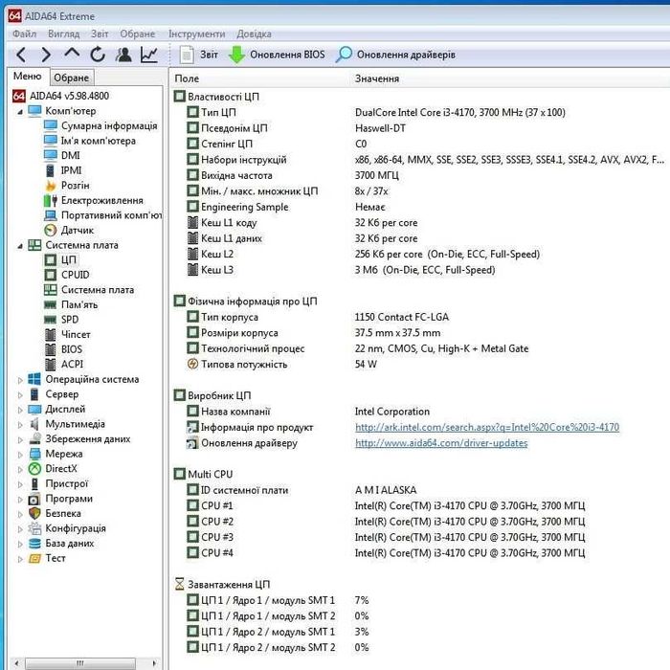The height and width of the screenshot is (670, 670).
Task: Click the Звіт report page icon
Action: coord(187,55)
